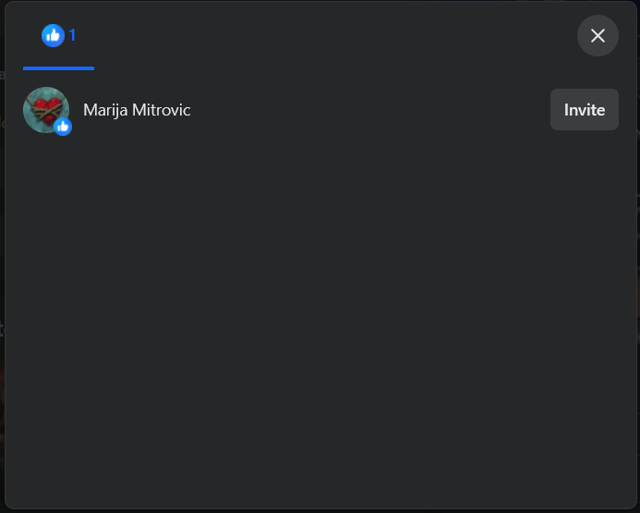The image size is (640, 513).
Task: Click the like badge on Marija's avatar
Action: [x=63, y=127]
